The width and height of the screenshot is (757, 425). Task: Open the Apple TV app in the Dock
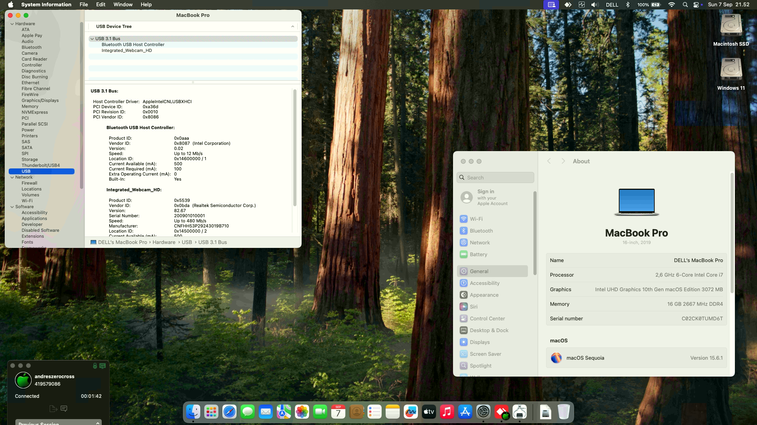[429, 412]
